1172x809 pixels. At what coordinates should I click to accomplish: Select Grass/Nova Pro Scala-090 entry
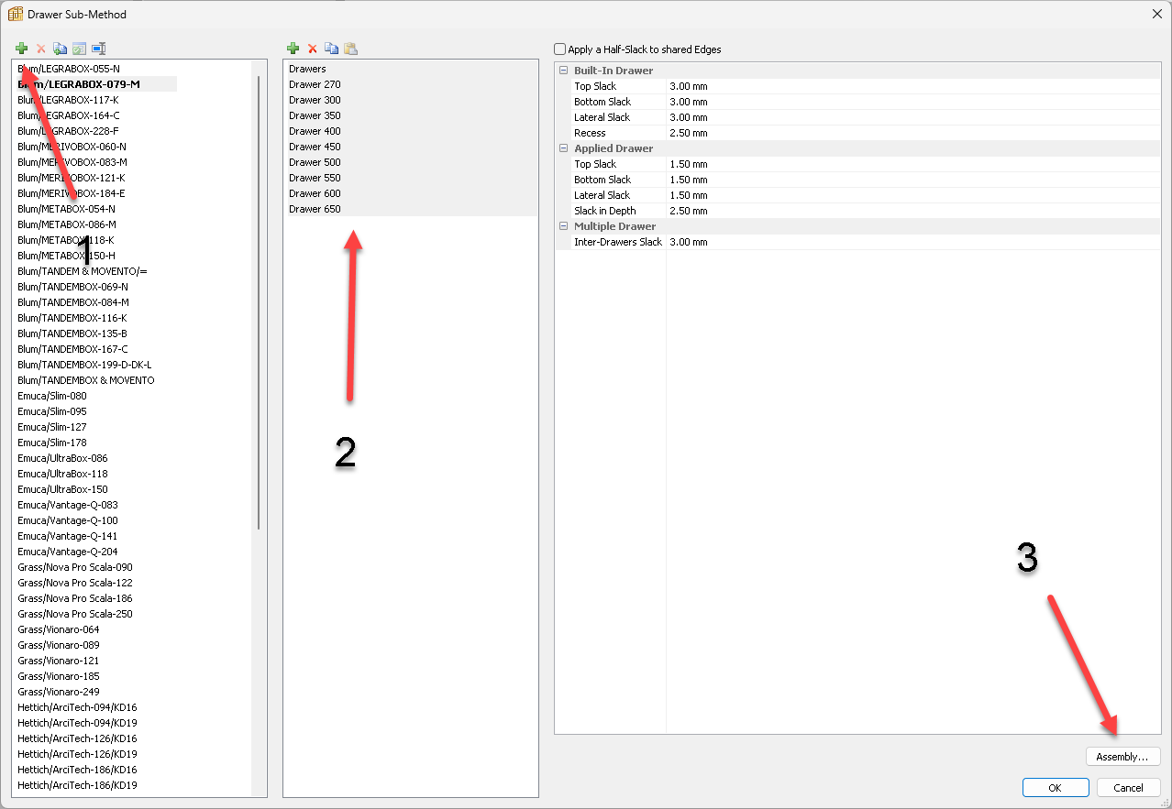pos(75,567)
